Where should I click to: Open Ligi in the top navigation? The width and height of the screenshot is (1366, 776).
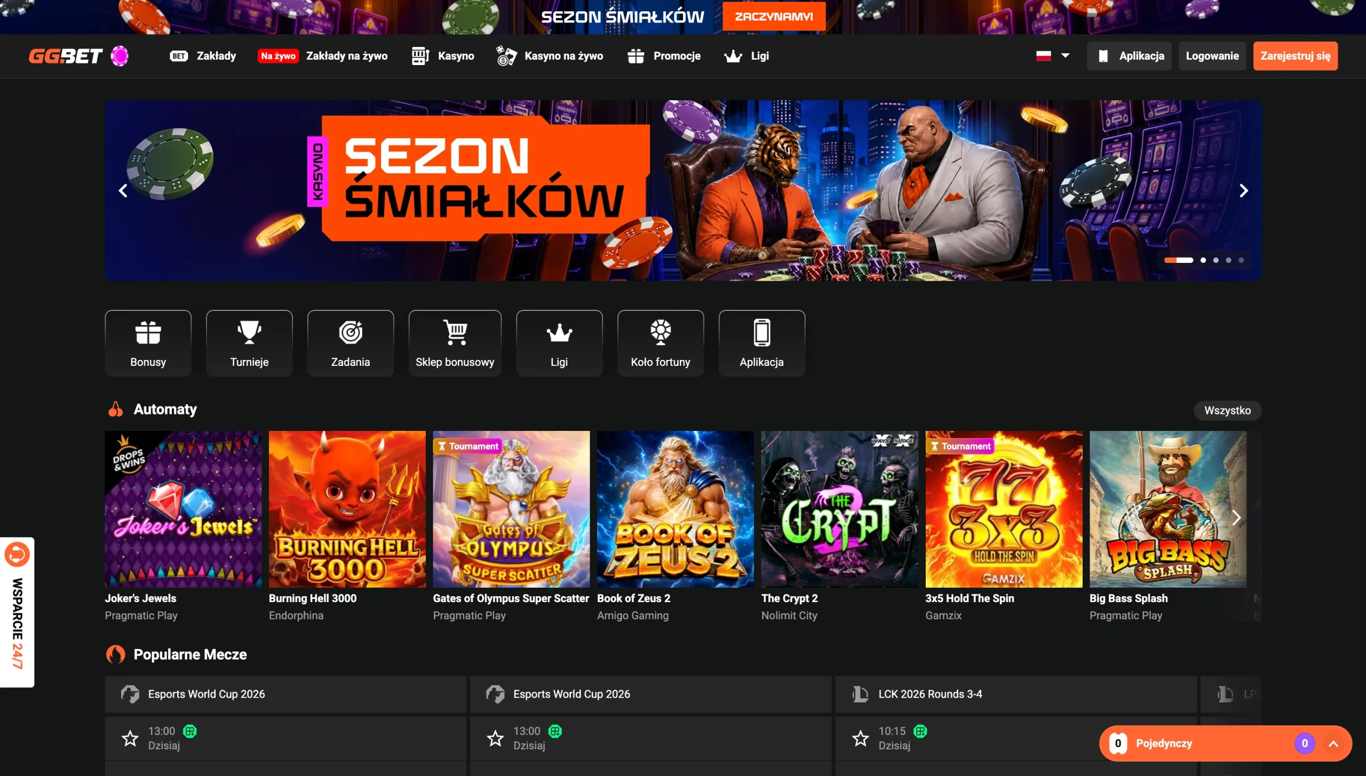(x=746, y=56)
